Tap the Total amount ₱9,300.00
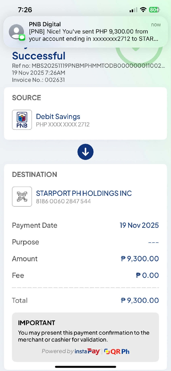Image resolution: width=171 pixels, height=371 pixels. coord(140,300)
